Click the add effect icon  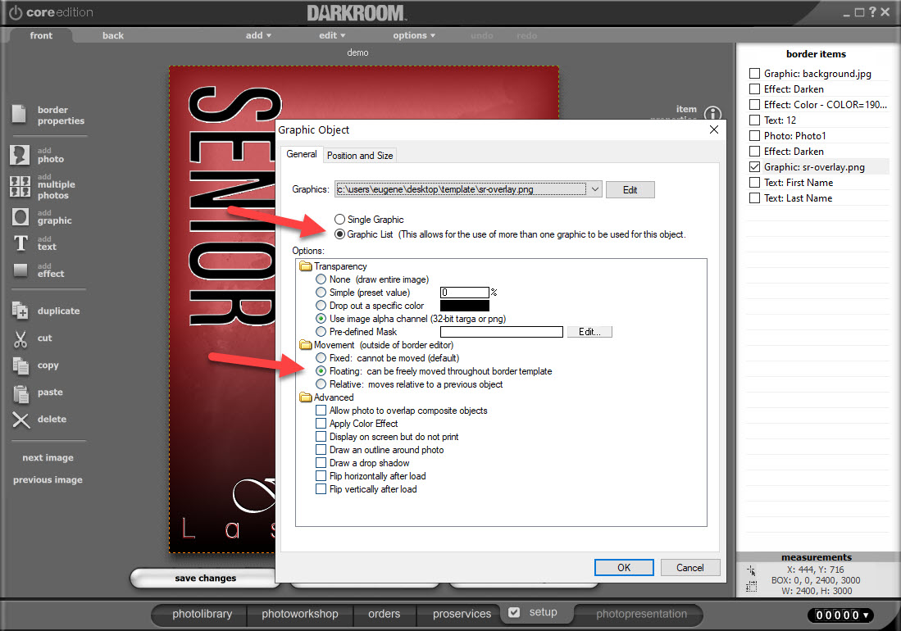(x=20, y=270)
